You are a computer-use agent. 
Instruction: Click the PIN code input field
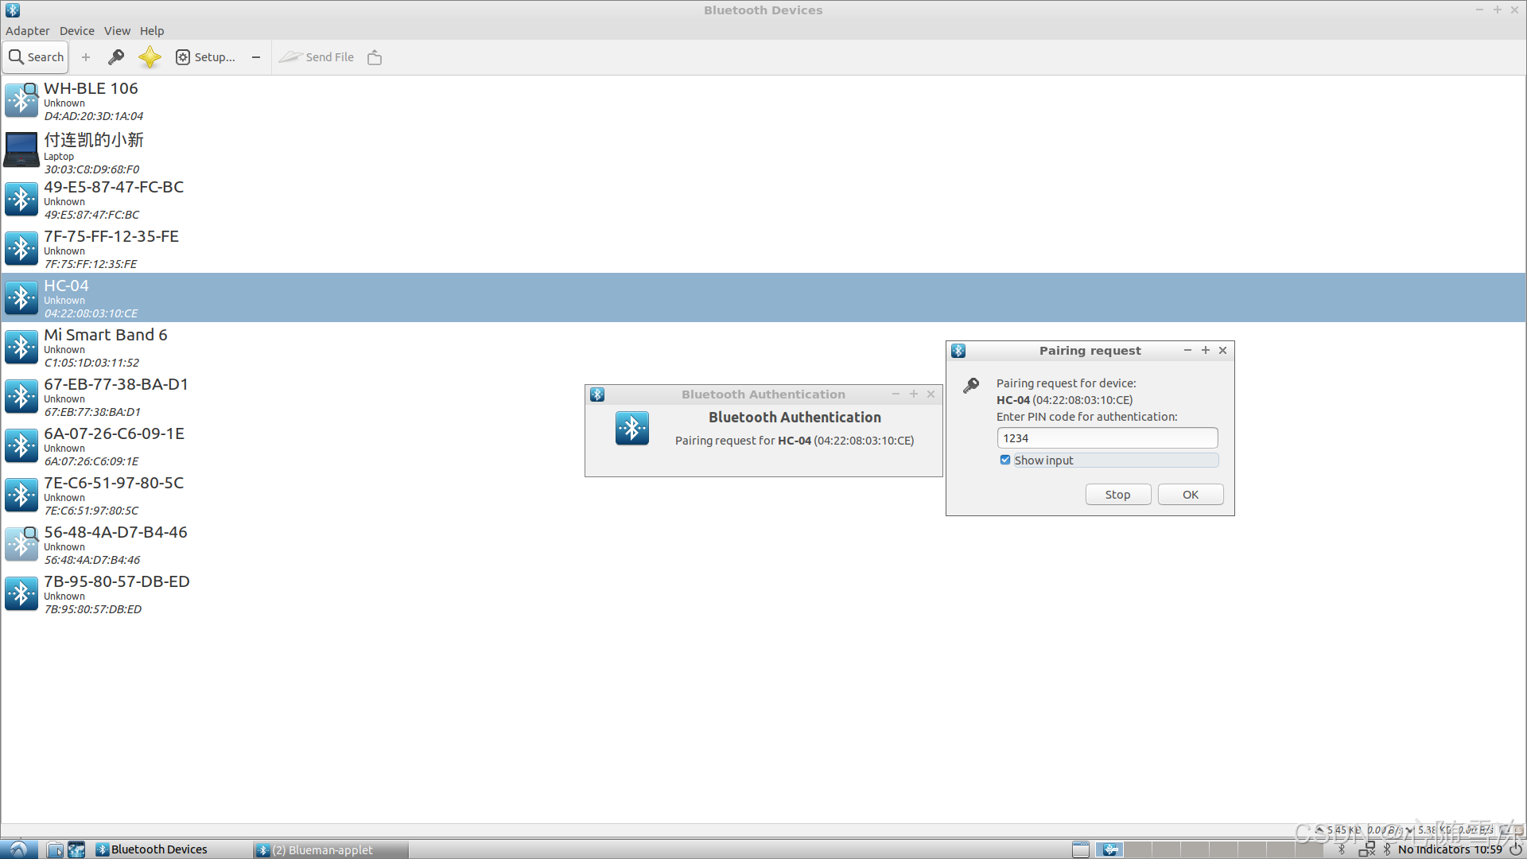point(1106,438)
